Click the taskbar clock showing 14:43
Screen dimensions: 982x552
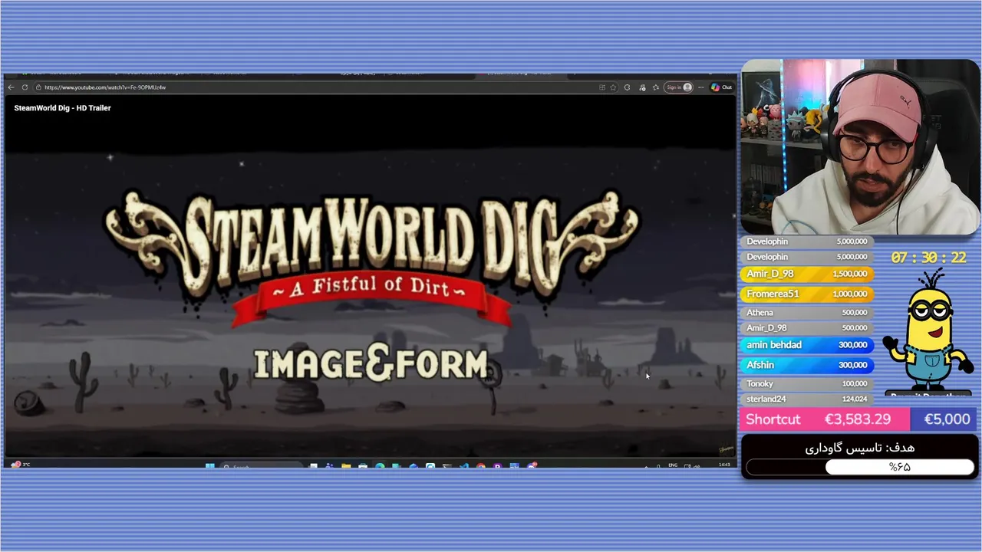[x=724, y=465]
